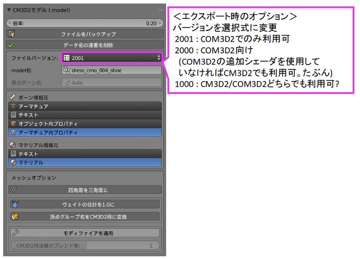360x259 pixels.
Task: Click the wrench modifier icon
Action: click(15, 233)
